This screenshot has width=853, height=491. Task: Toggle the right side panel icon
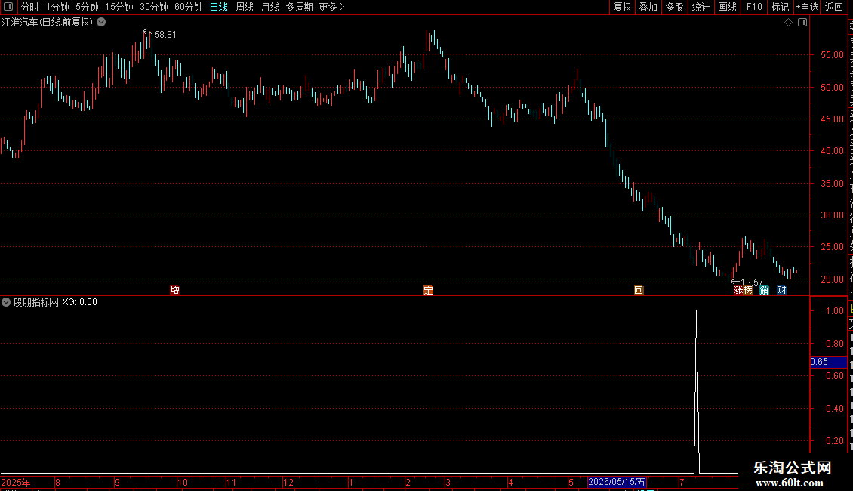(802, 23)
